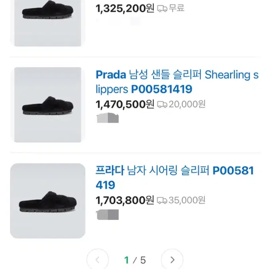Go to next page with right chevron
269x269 pixels.
[x=172, y=260]
